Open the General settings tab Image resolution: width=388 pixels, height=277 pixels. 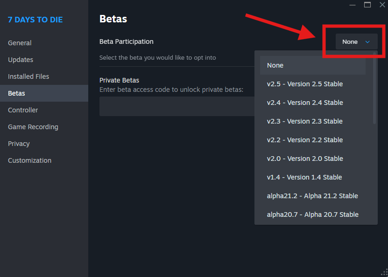tap(44, 43)
